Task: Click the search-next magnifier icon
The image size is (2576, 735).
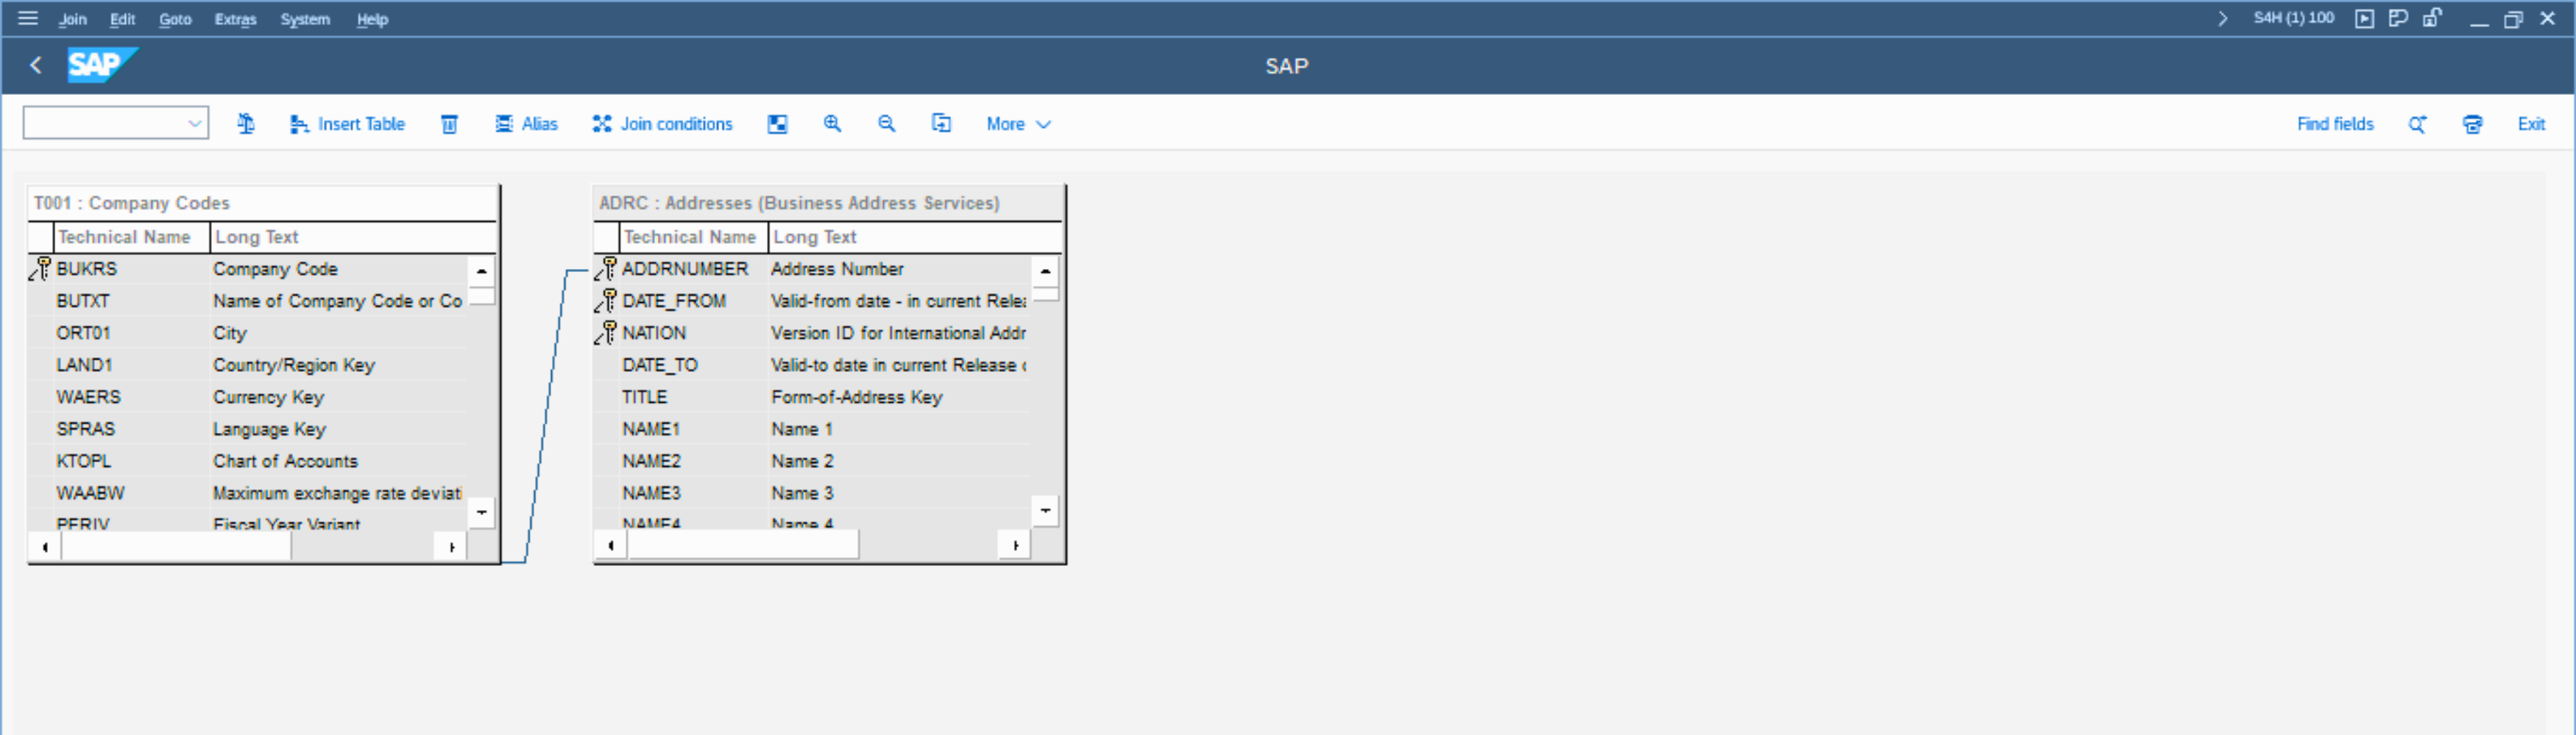Action: coord(2417,123)
